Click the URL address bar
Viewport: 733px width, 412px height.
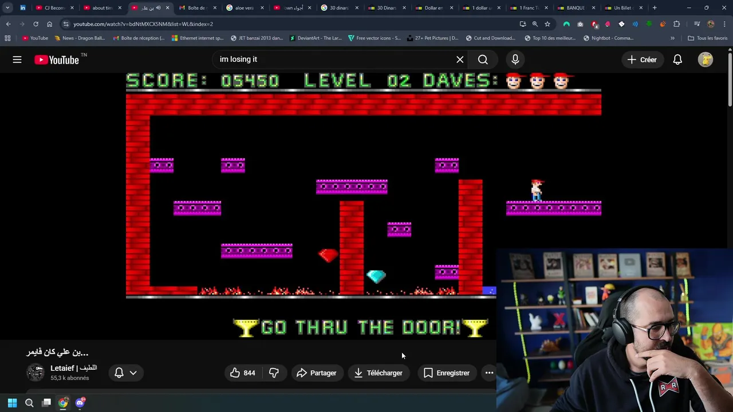click(x=292, y=24)
